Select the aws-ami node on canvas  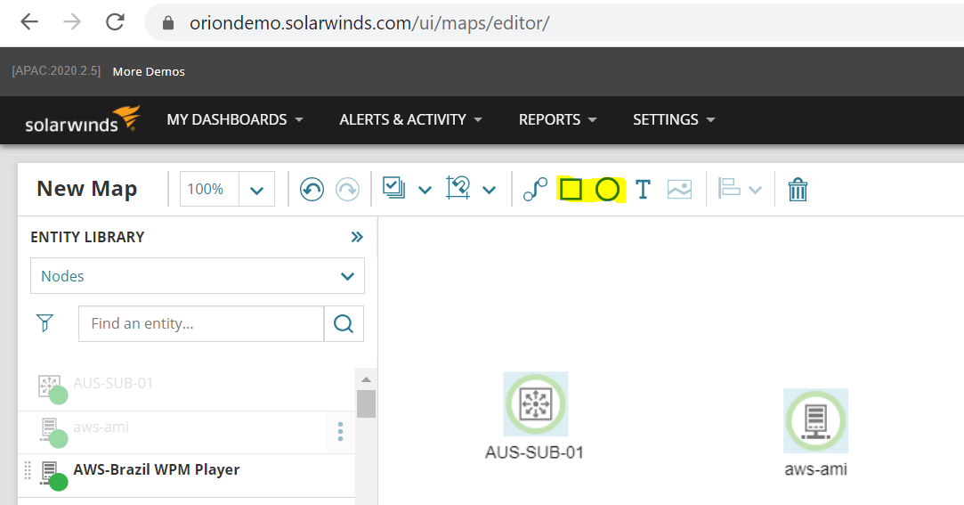(816, 420)
